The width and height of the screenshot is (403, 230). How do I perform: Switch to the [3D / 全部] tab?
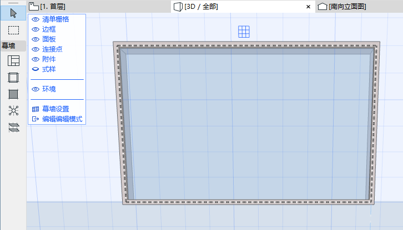(243, 7)
